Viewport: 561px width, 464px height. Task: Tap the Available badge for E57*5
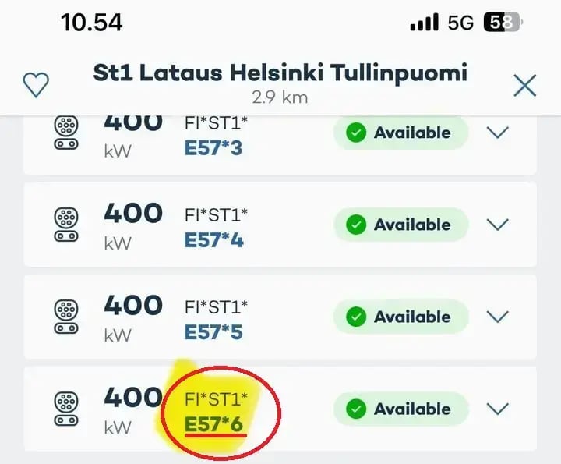click(400, 317)
